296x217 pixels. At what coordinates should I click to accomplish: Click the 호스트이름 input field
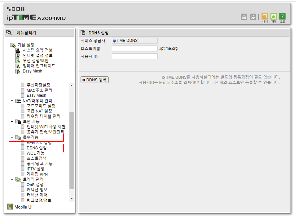[135, 48]
